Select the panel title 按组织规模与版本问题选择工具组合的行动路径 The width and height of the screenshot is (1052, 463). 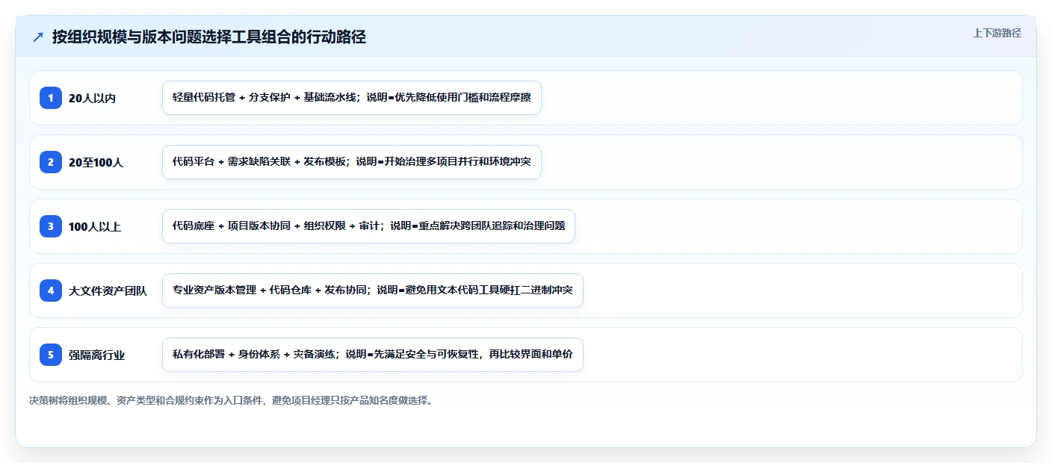(209, 37)
